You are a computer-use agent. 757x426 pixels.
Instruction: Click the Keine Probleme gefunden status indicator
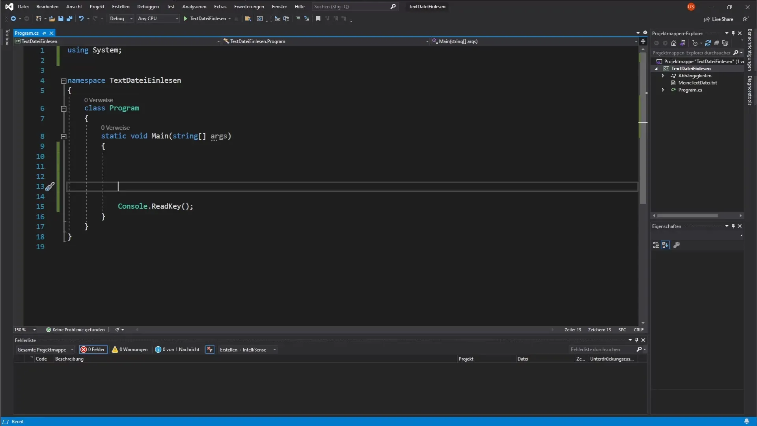75,330
